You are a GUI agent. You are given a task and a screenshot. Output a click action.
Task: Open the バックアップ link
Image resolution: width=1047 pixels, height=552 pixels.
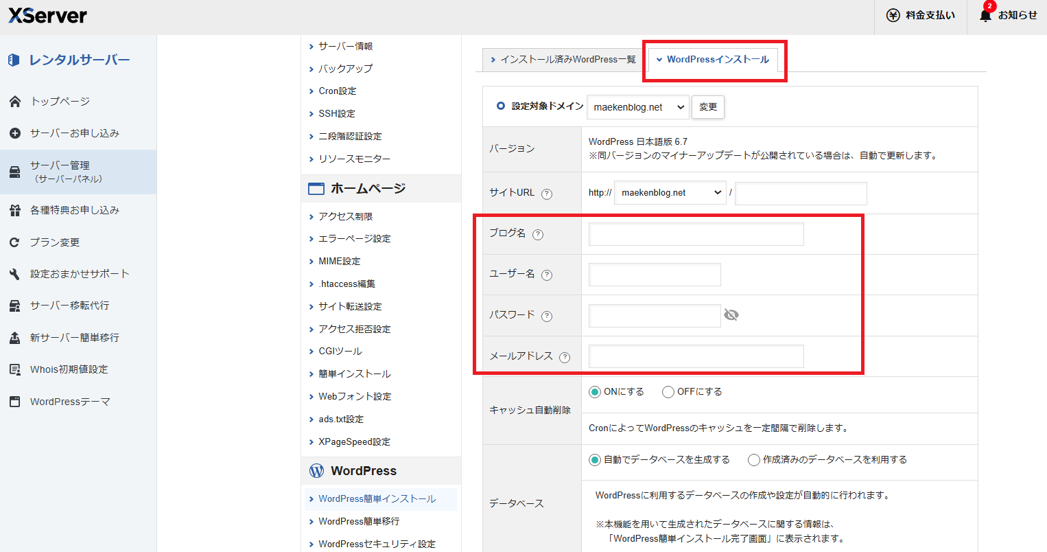point(346,69)
